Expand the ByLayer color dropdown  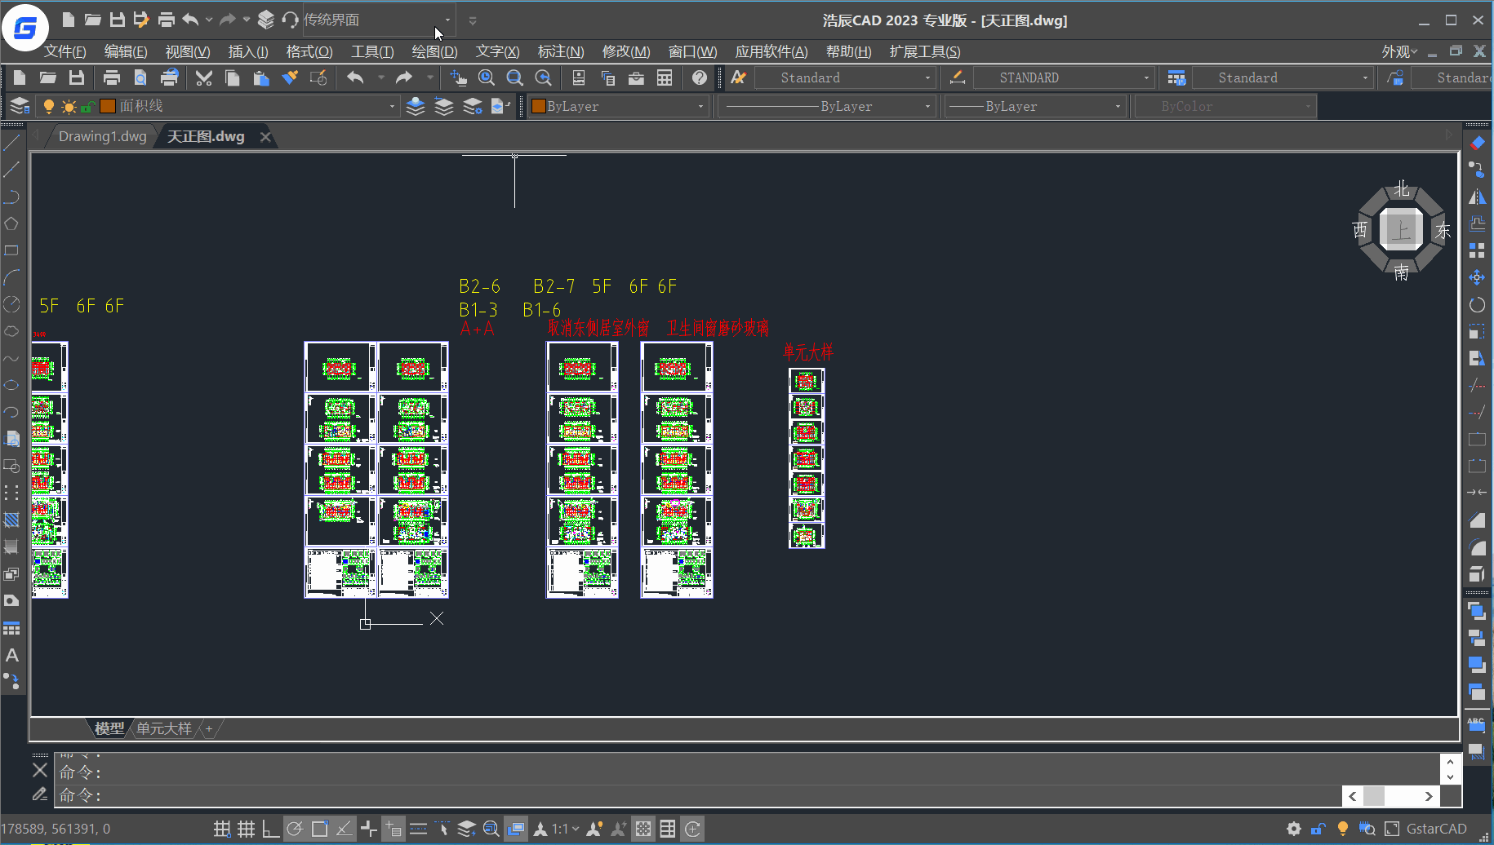click(x=700, y=107)
